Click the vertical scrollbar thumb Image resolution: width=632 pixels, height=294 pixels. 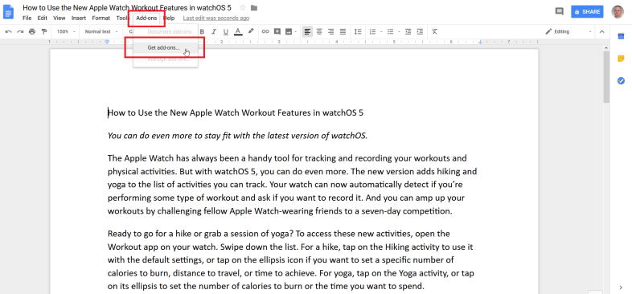(606, 76)
